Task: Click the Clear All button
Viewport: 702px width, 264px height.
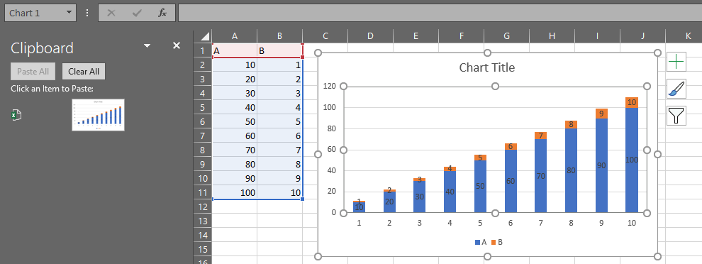Action: click(x=84, y=71)
